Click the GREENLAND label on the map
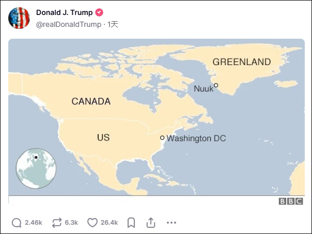 tap(242, 62)
